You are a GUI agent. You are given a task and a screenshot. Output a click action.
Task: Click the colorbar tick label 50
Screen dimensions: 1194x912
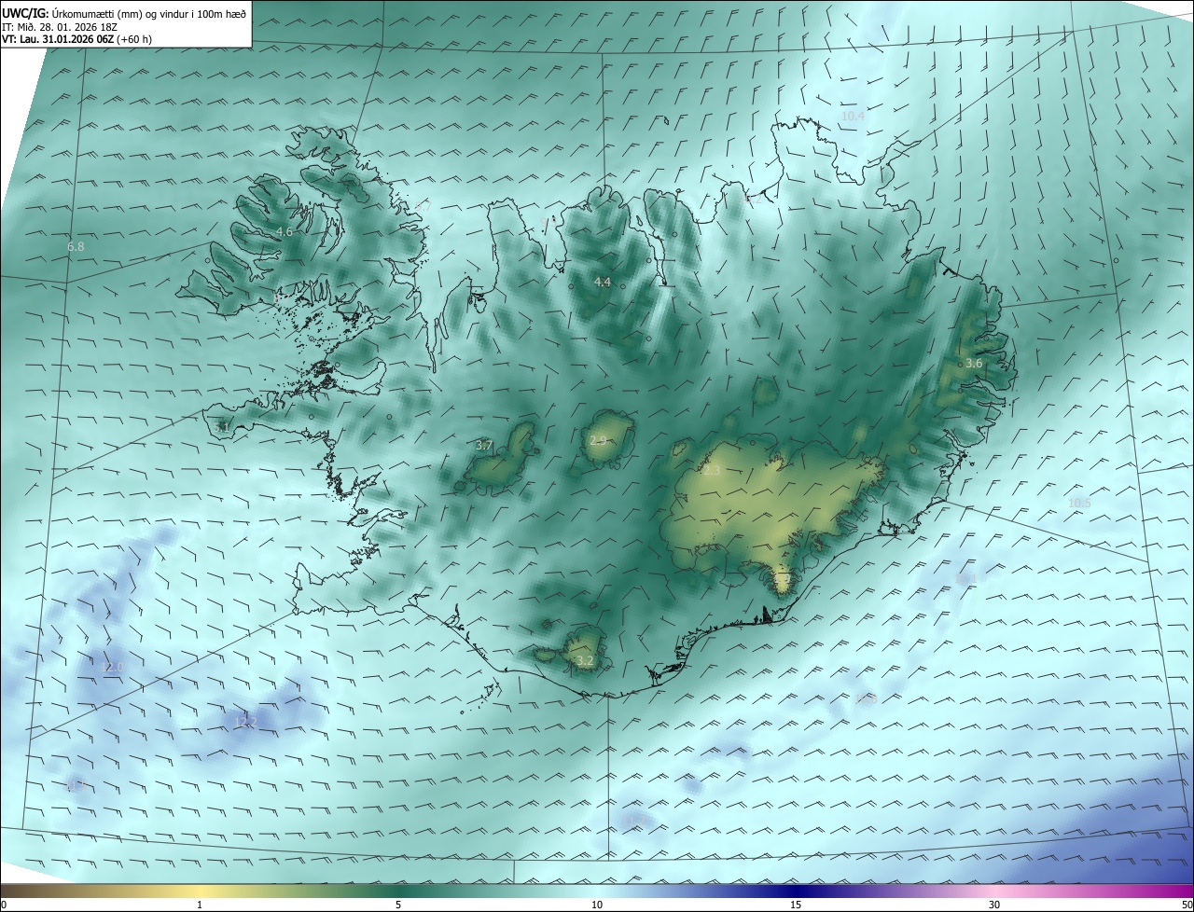coord(1187,905)
